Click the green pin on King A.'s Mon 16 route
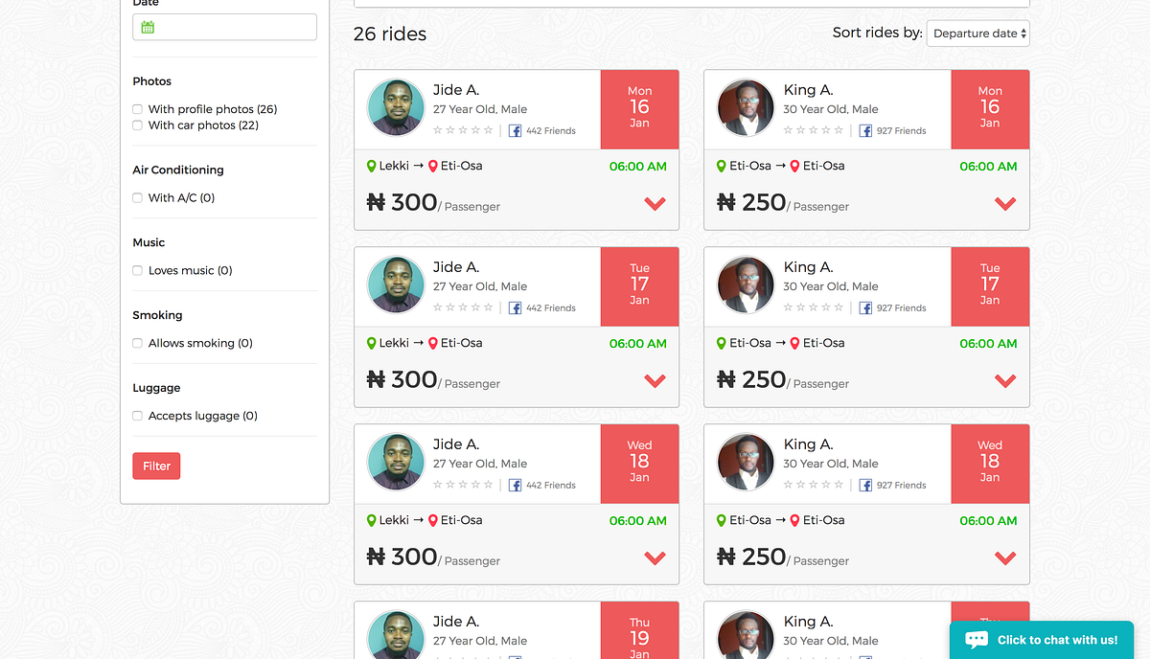The image size is (1150, 659). click(x=722, y=166)
